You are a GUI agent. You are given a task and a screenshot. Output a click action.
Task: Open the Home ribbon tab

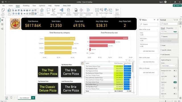pos(11,6)
